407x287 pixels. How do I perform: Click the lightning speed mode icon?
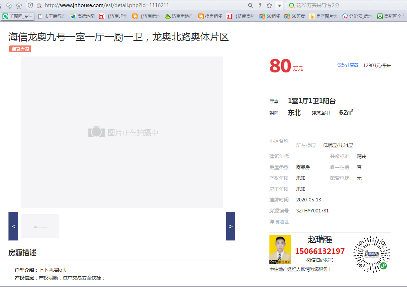pos(260,5)
